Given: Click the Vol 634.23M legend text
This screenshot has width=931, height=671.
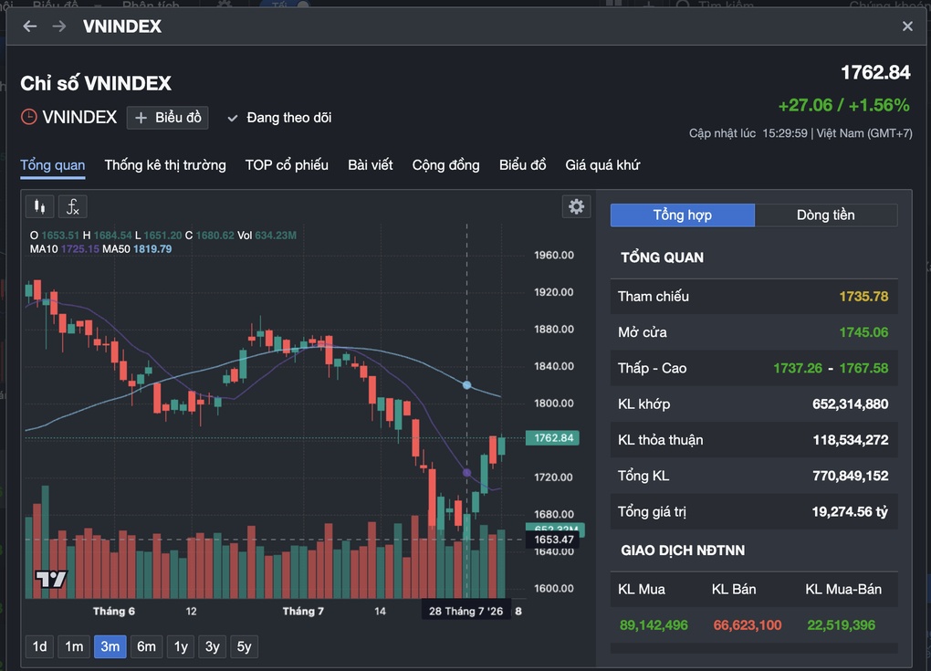Looking at the screenshot, I should (267, 236).
